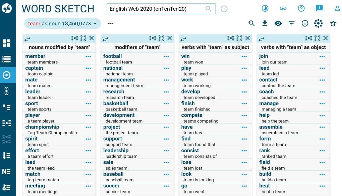Image resolution: width=342 pixels, height=196 pixels.
Task: Mark the sketch as favorite star
Action: coord(333,23)
